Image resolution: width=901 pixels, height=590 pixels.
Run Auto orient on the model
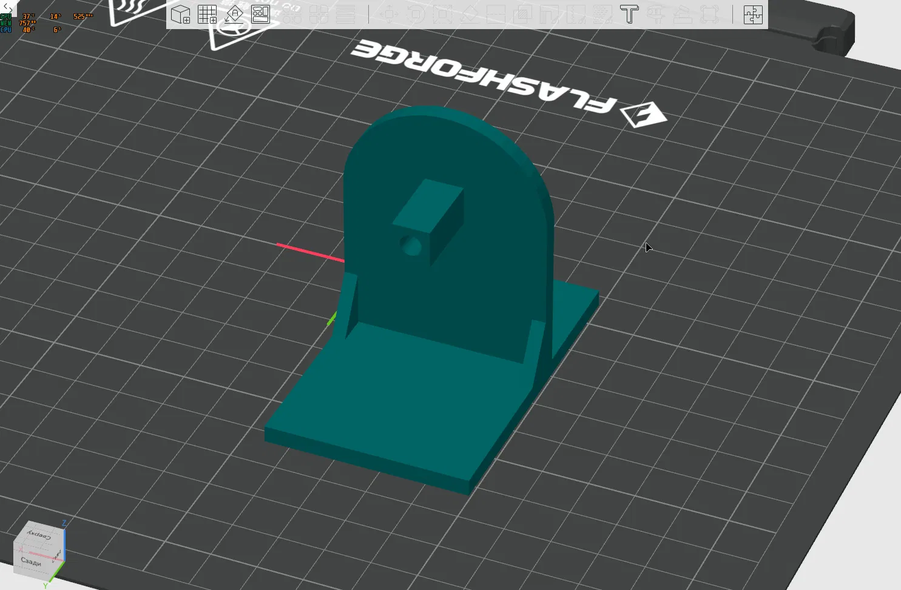[x=234, y=15]
